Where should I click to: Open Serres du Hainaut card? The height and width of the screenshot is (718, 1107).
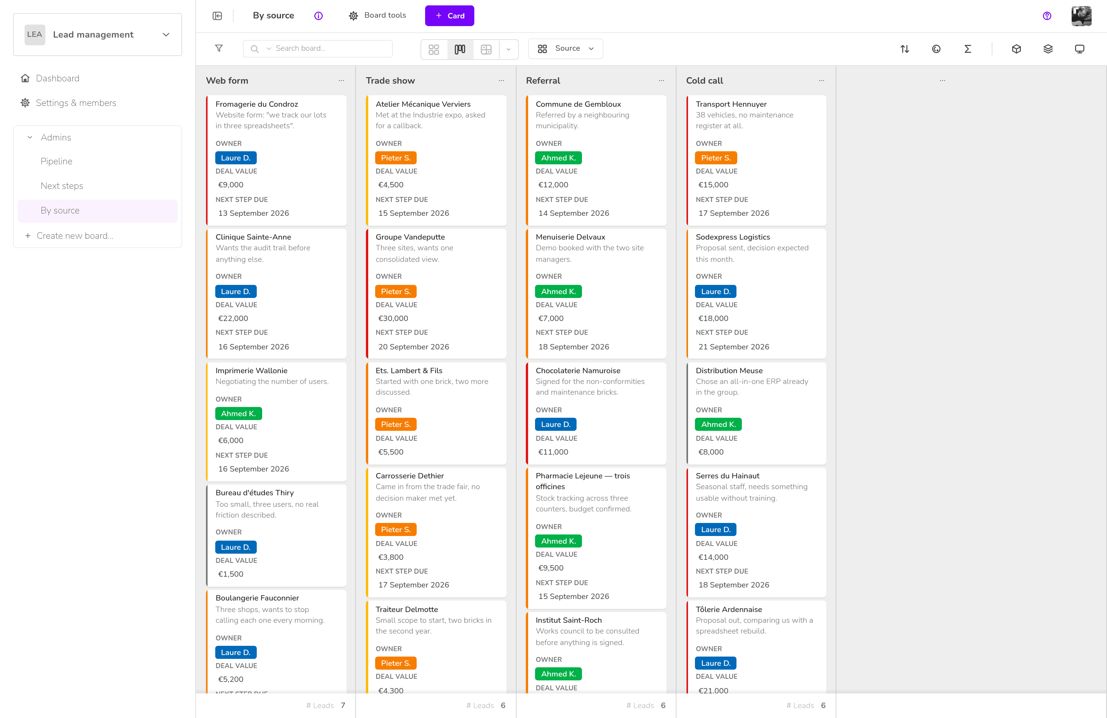pos(756,532)
